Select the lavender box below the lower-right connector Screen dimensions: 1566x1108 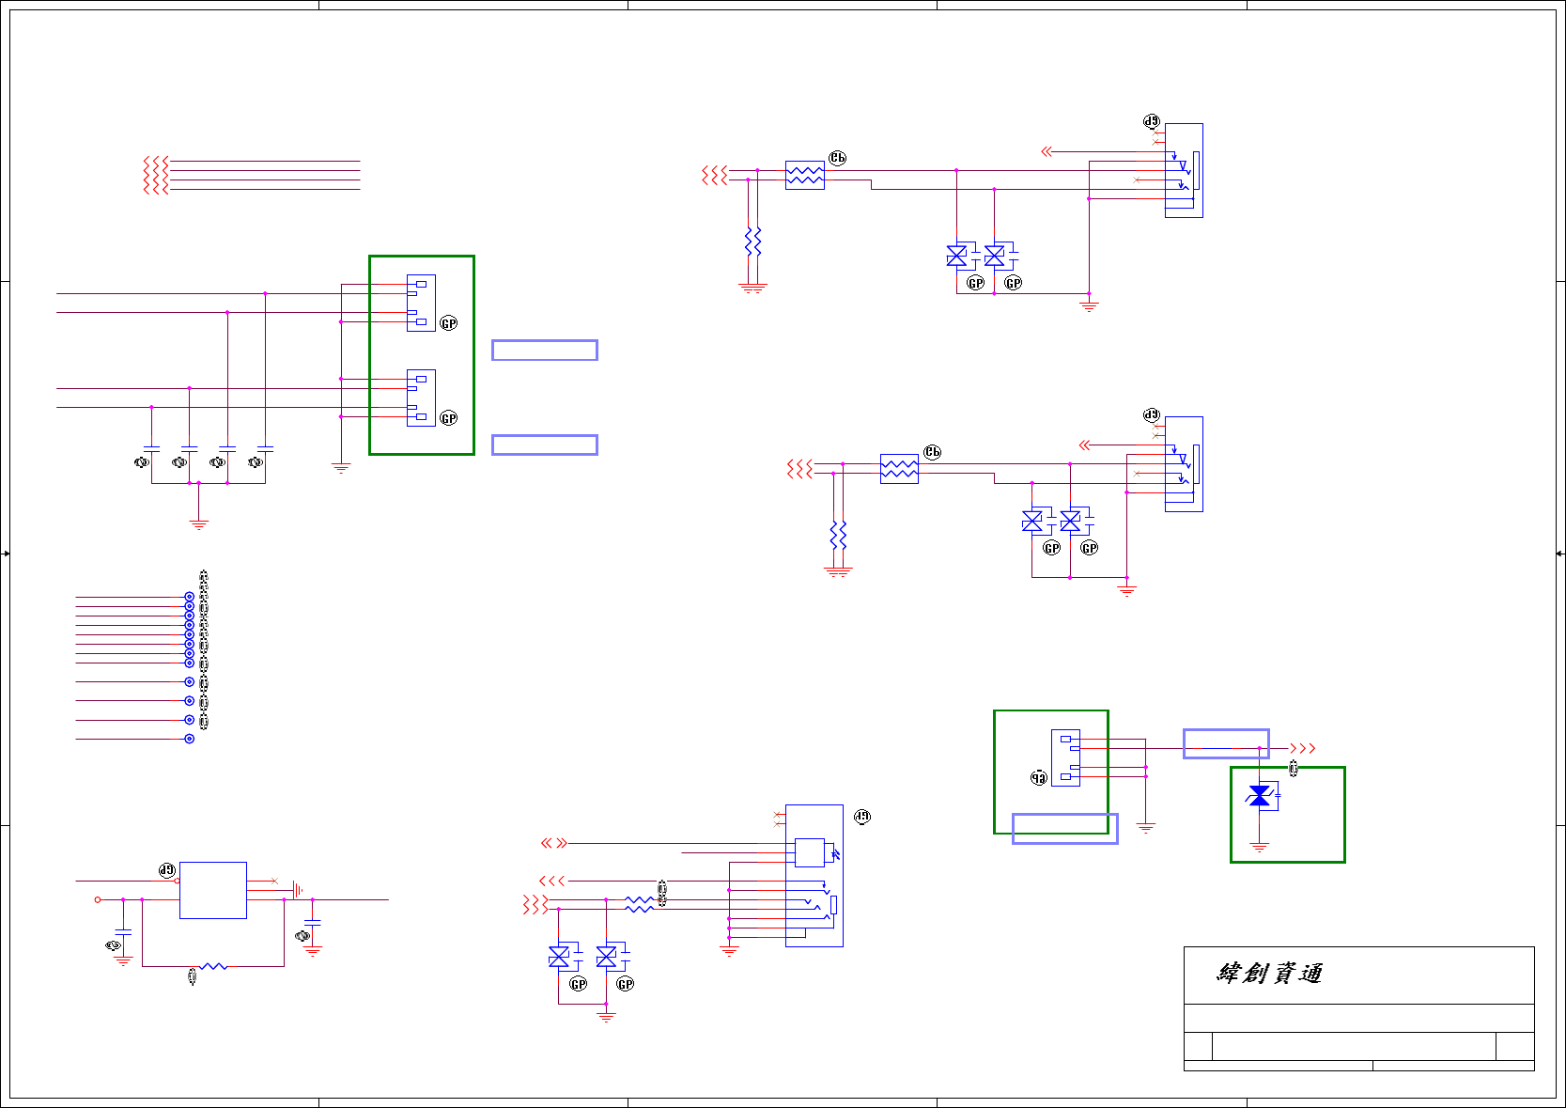click(x=1065, y=828)
